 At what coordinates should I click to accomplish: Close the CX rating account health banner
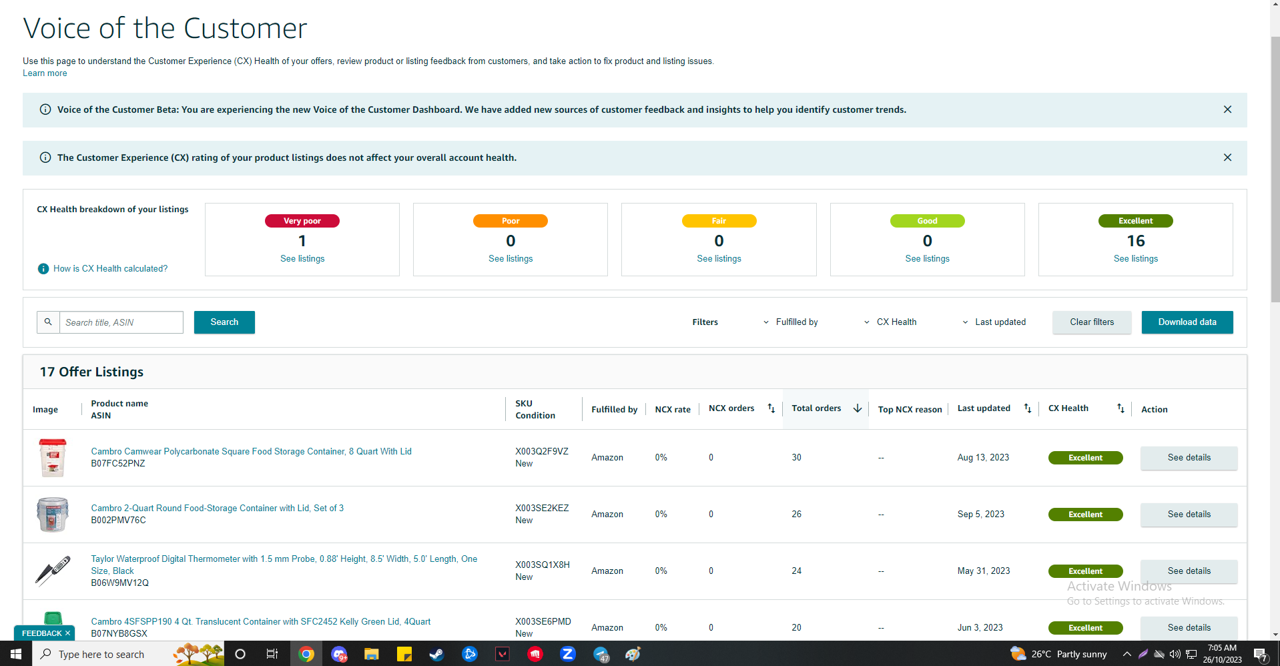(x=1227, y=157)
